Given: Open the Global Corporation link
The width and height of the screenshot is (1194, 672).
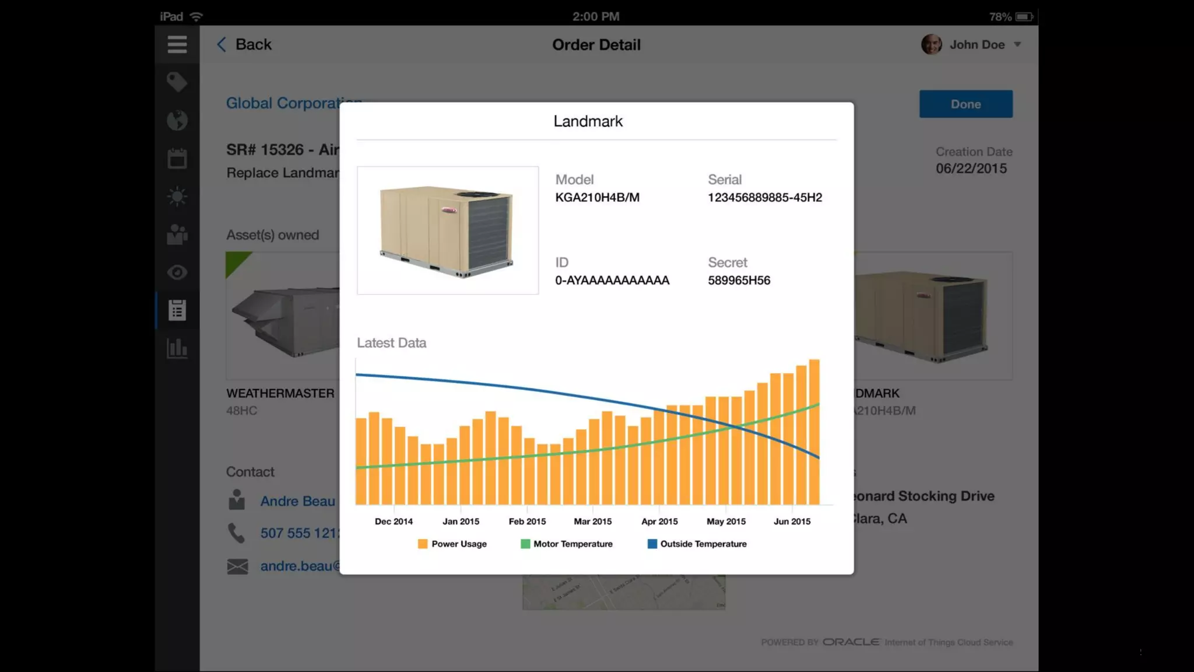Looking at the screenshot, I should tap(283, 103).
